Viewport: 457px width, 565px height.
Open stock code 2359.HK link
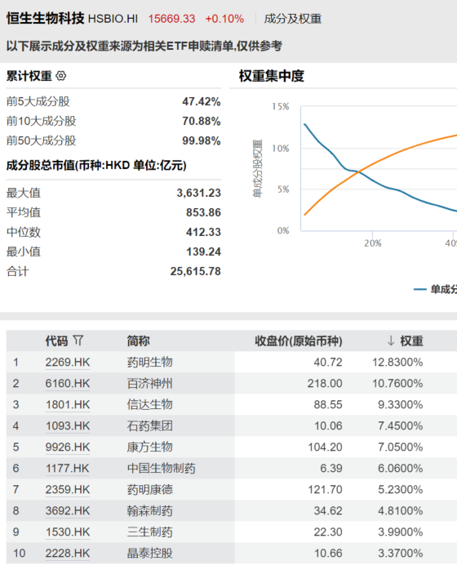click(68, 490)
